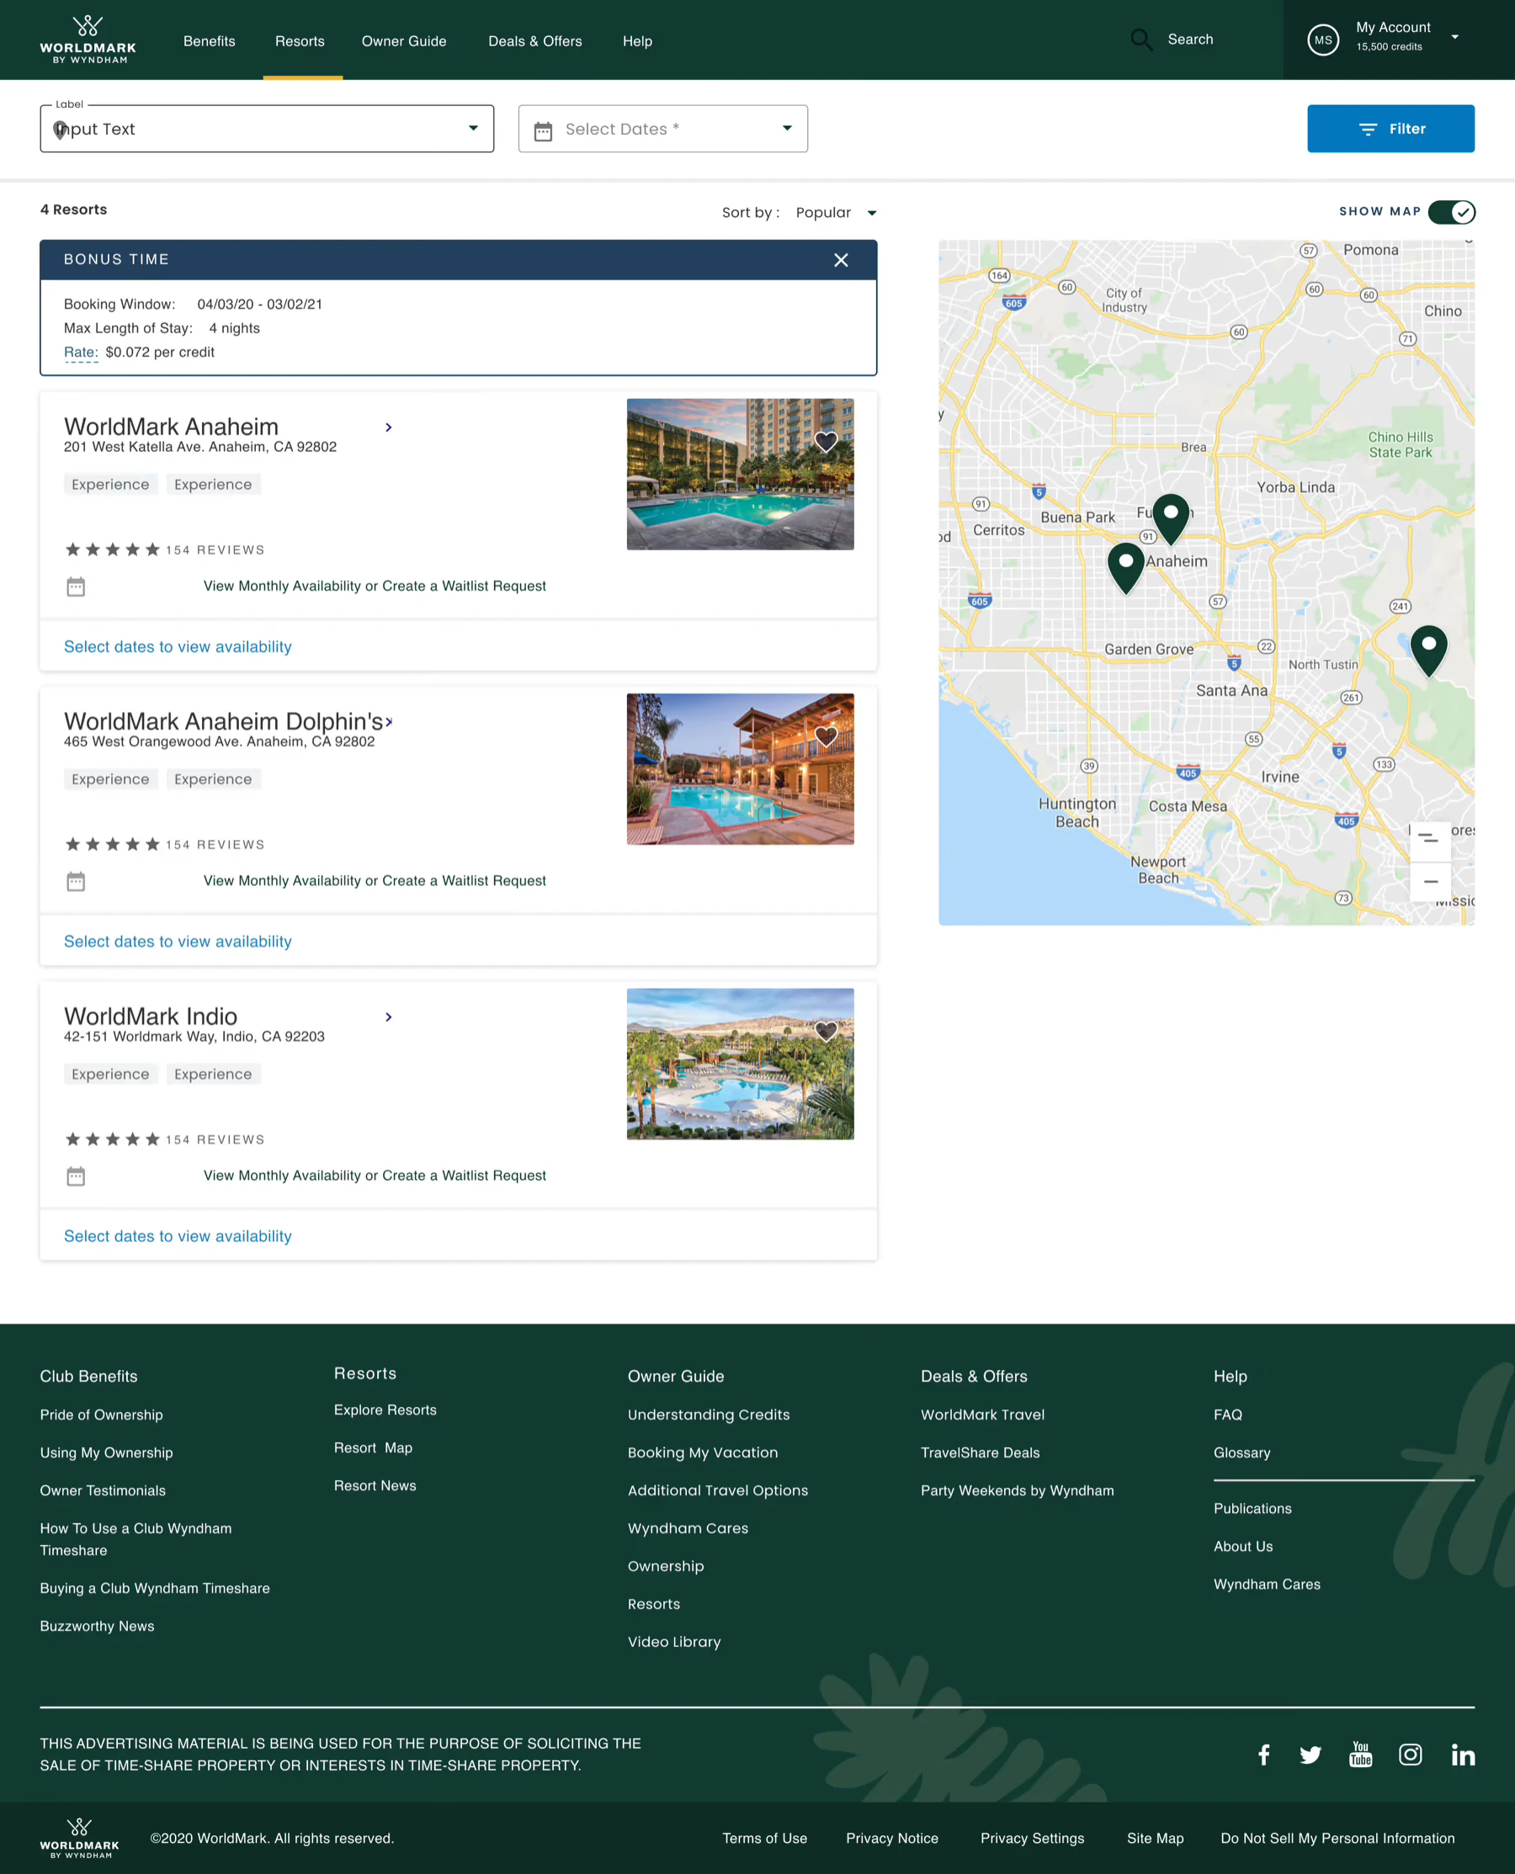Open Explore Resorts footer link
Image resolution: width=1515 pixels, height=1874 pixels.
[385, 1409]
